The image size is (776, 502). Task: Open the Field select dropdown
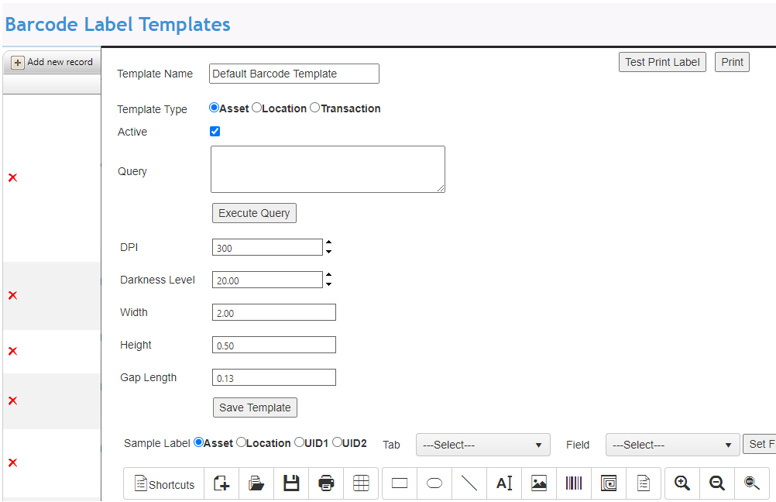[x=672, y=445]
